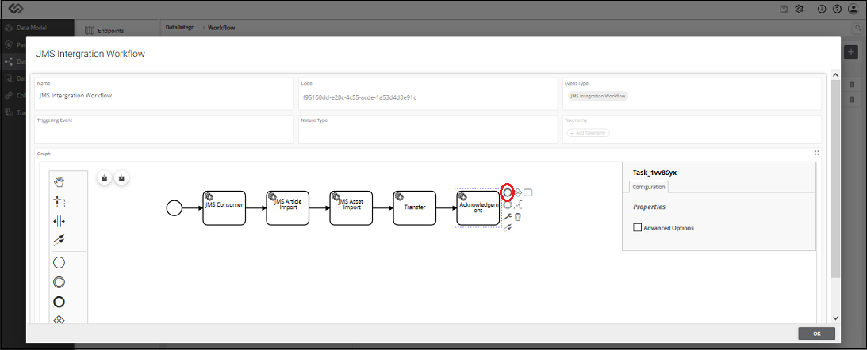Click the save disk icon in top bar
This screenshot has width=867, height=350.
[784, 9]
